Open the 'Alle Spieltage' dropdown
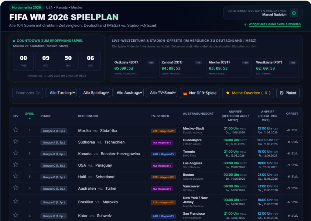This screenshot has height=221, width=311. (x=94, y=93)
